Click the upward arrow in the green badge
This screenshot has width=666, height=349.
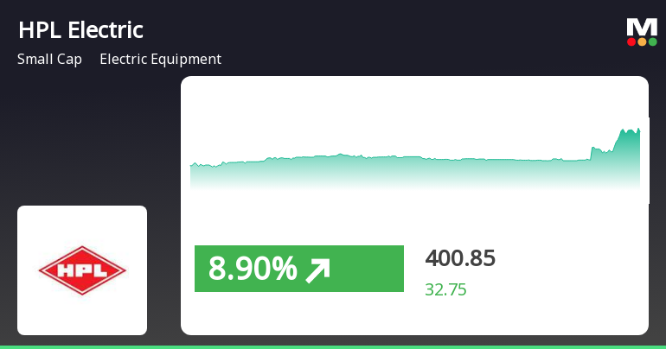[x=317, y=270]
